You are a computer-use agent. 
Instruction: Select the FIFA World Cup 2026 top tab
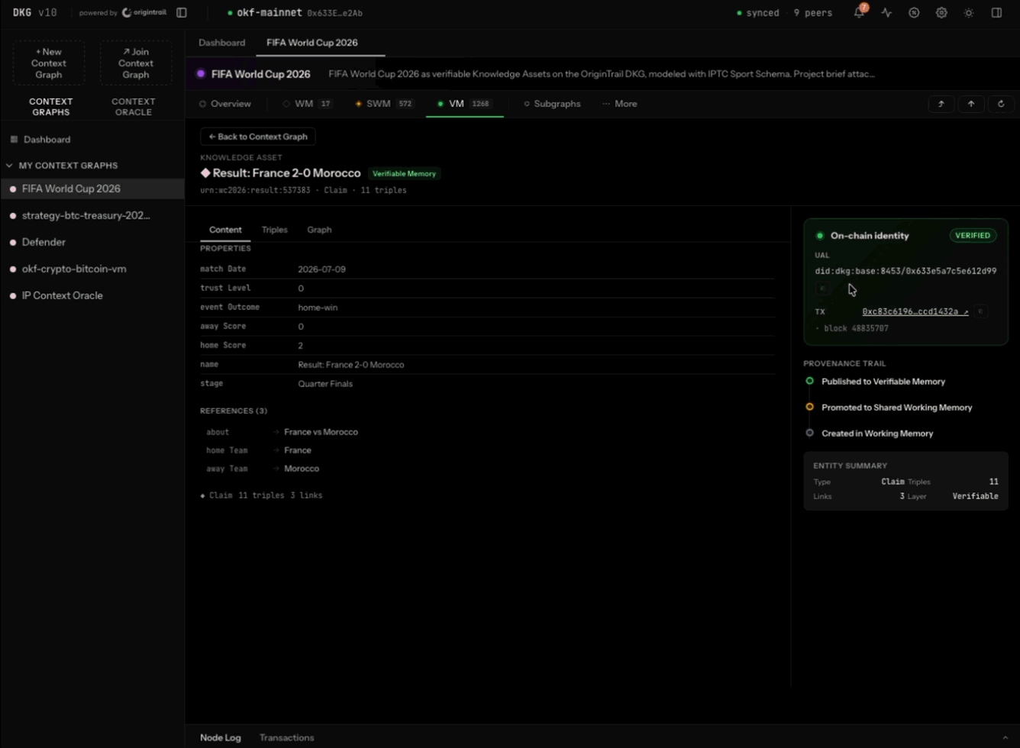click(x=312, y=43)
